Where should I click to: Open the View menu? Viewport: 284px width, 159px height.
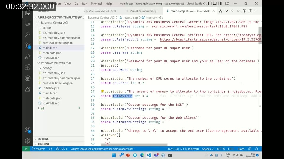pyautogui.click(x=67, y=4)
